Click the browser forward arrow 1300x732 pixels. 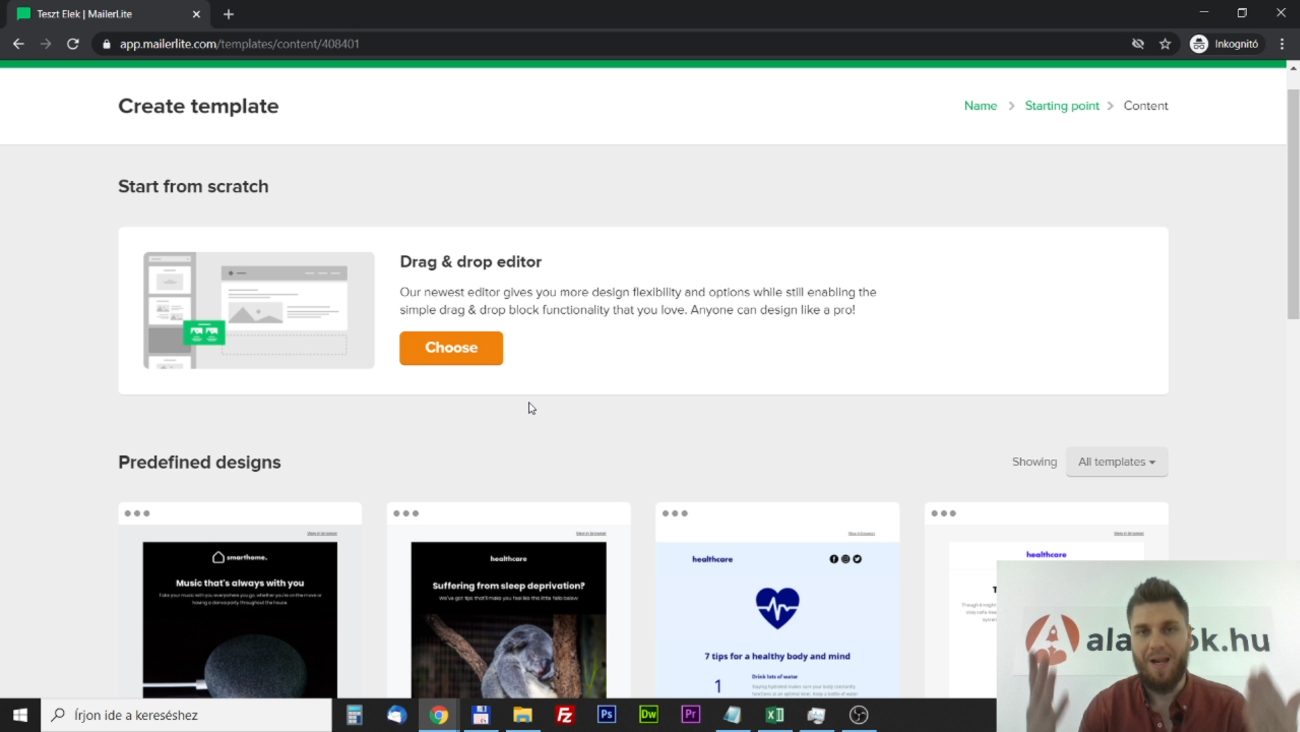[x=45, y=44]
